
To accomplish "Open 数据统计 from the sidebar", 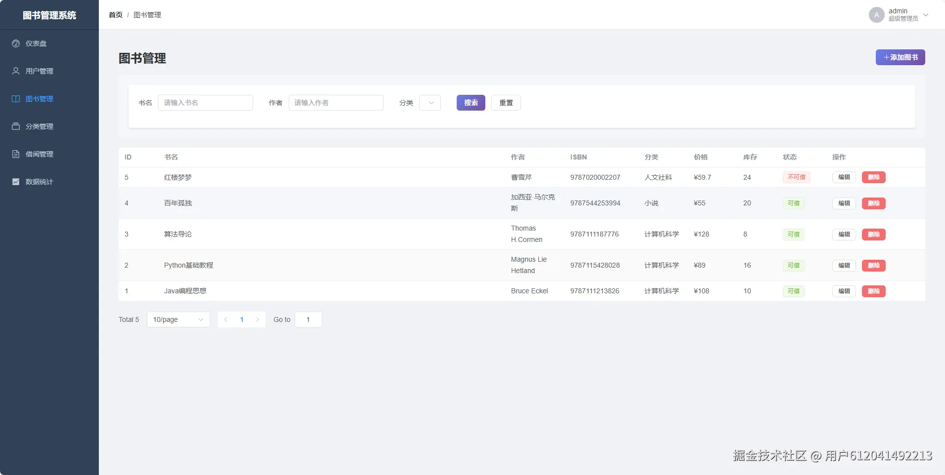I will point(49,182).
